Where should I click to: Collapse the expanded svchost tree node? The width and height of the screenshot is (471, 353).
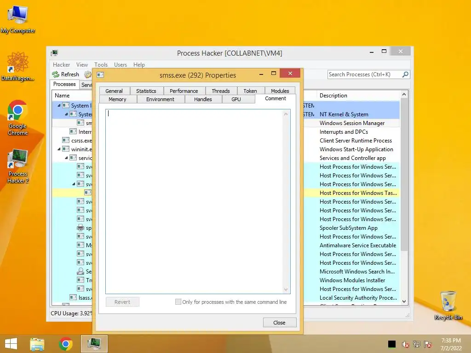click(x=74, y=184)
